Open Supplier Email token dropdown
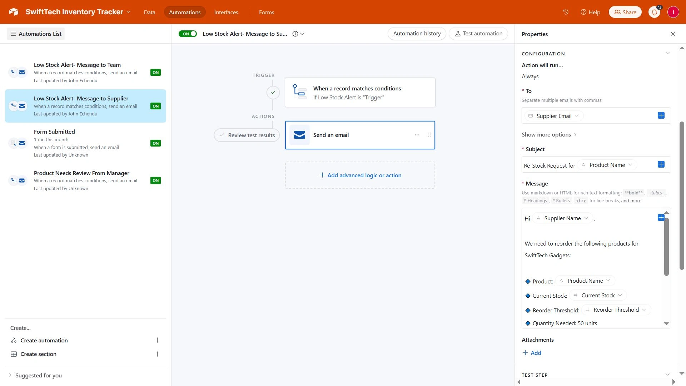The image size is (686, 386). coord(577,116)
